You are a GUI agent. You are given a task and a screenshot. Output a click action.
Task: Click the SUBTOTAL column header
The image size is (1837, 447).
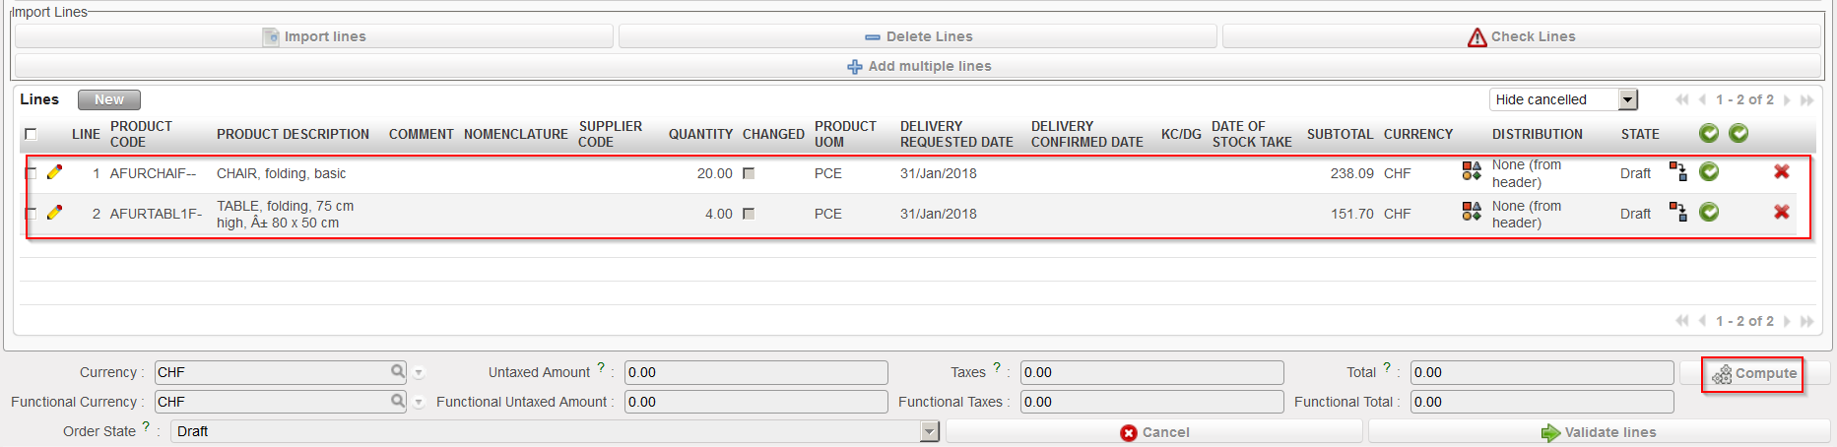1339,134
